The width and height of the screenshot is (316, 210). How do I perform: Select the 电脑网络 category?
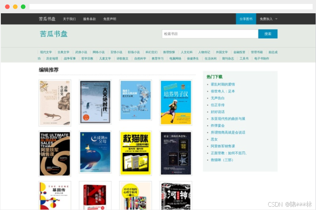pos(175,59)
